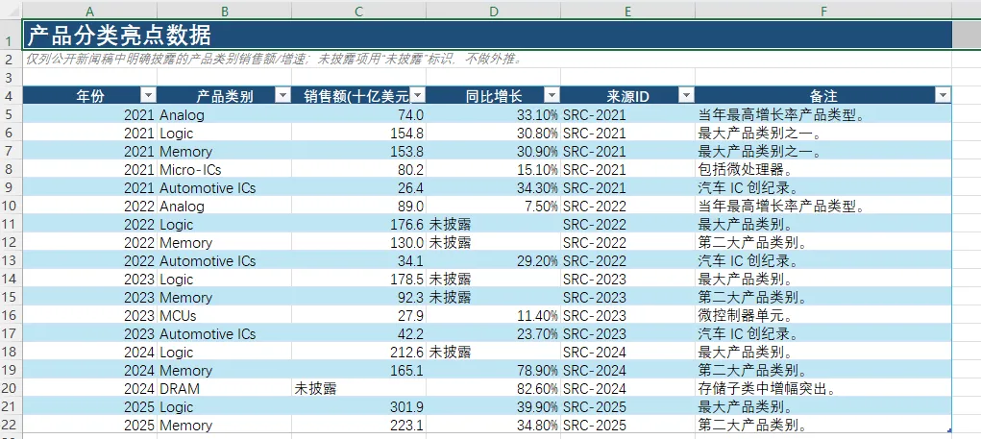This screenshot has width=981, height=439.
Task: Select sales value 223.1
Action: (x=358, y=426)
